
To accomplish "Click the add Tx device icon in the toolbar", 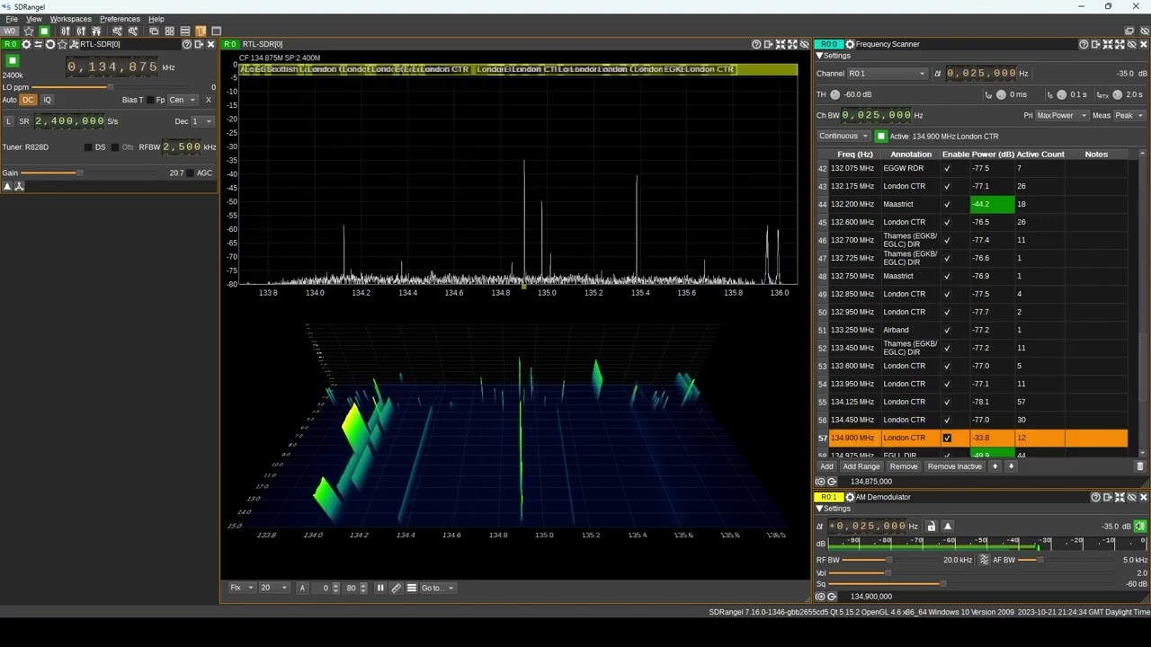I will tap(81, 31).
